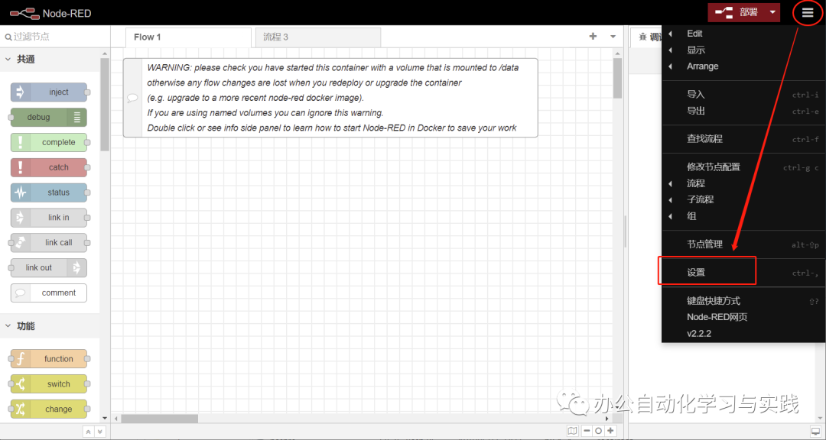
Task: Open the Node-RED网页 website link
Action: tap(743, 317)
